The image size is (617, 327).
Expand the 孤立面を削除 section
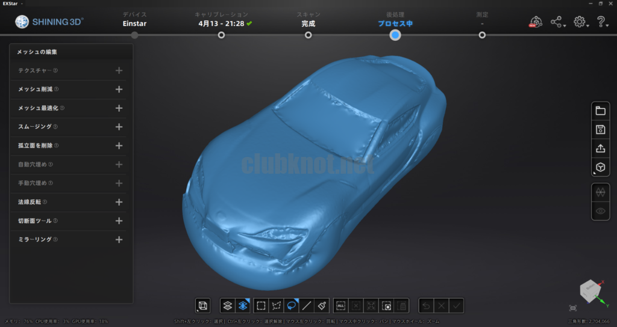tap(119, 146)
